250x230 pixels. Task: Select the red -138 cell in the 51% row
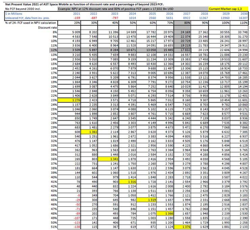[x=69, y=227]
